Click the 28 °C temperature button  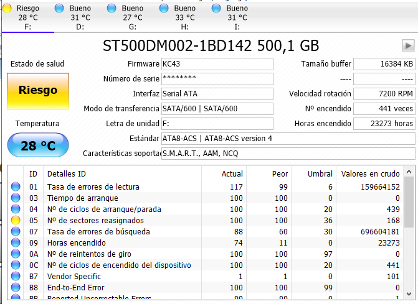click(x=38, y=146)
